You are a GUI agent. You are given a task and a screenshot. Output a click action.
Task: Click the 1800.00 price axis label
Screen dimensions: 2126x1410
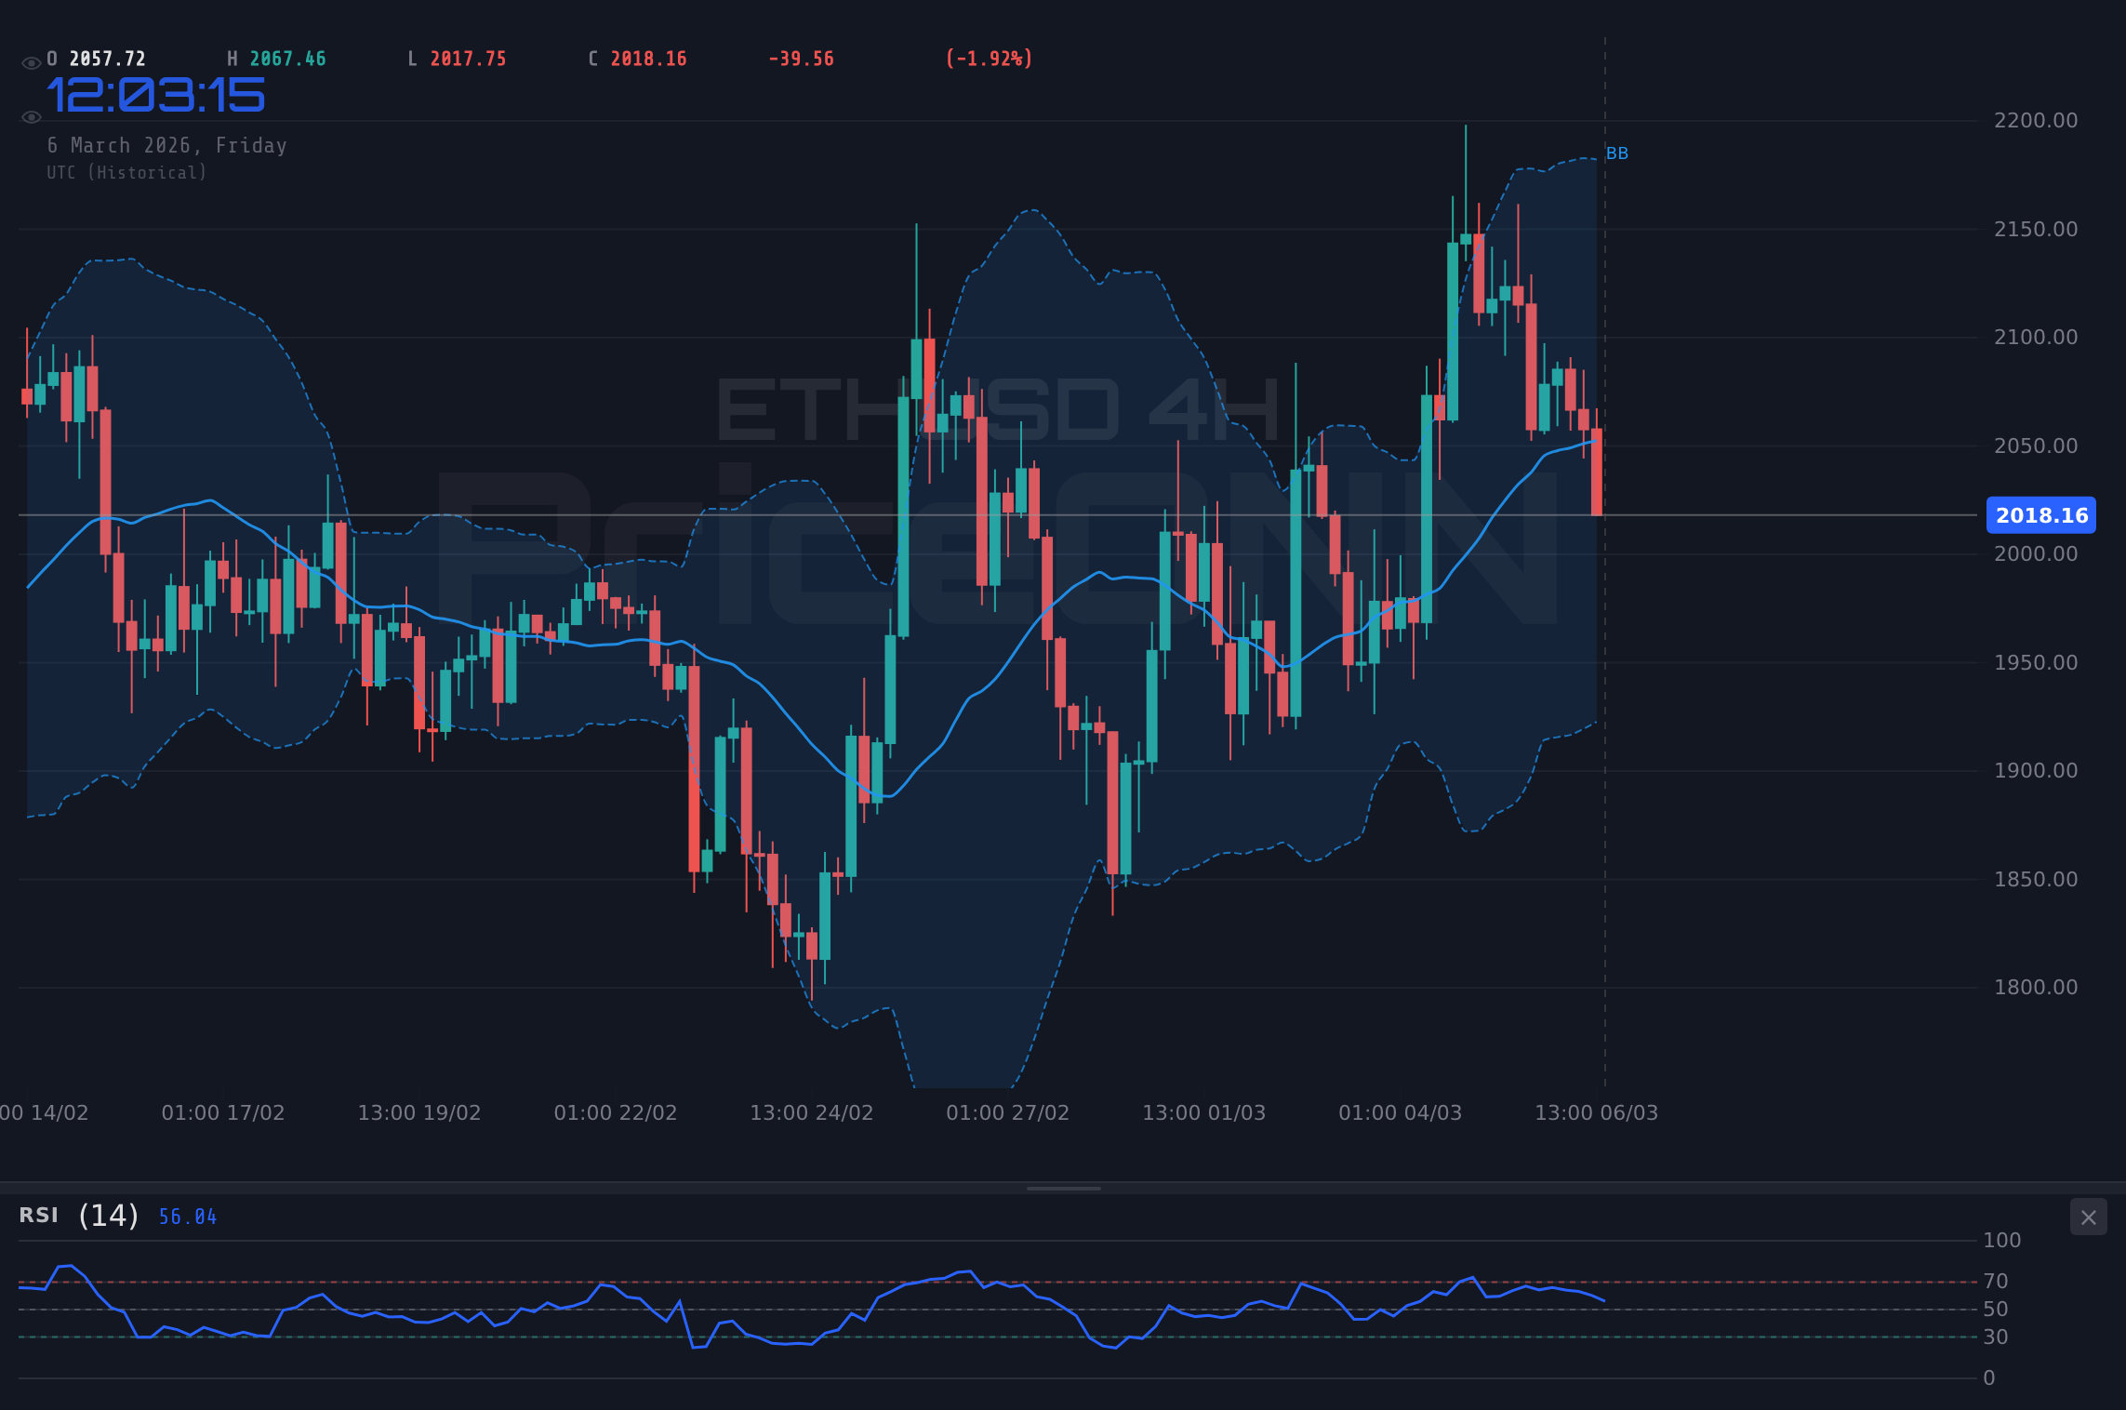tap(2036, 988)
